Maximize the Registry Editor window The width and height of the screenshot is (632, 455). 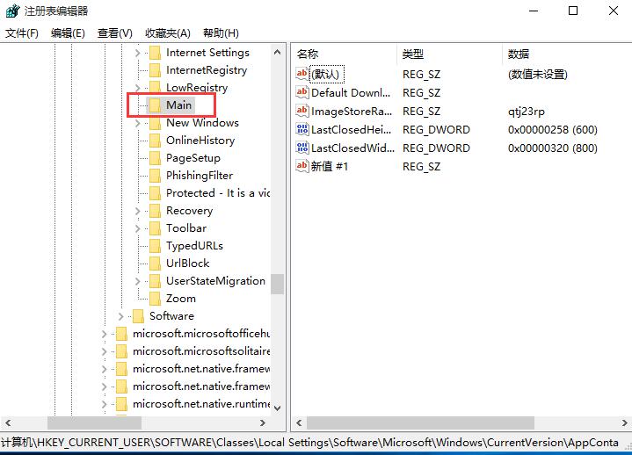(573, 11)
